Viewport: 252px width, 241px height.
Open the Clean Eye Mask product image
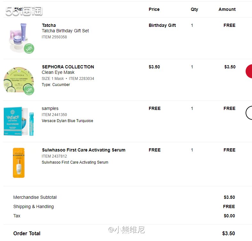click(19, 81)
